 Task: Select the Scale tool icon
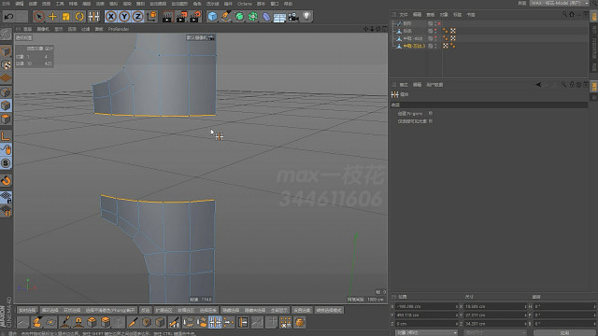66,17
